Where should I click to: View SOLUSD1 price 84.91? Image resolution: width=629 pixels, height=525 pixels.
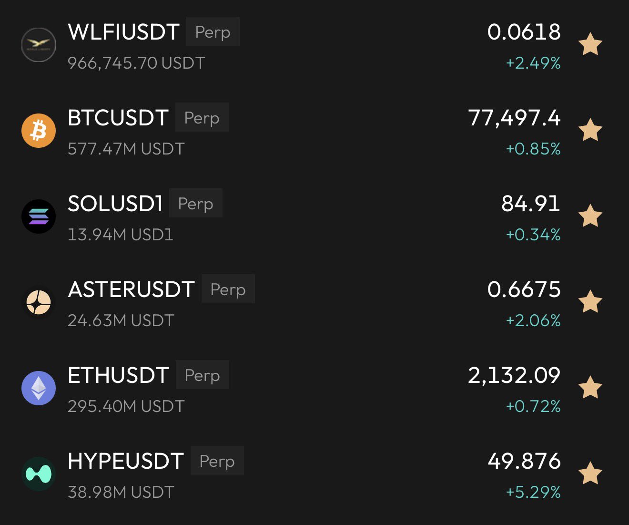point(531,204)
